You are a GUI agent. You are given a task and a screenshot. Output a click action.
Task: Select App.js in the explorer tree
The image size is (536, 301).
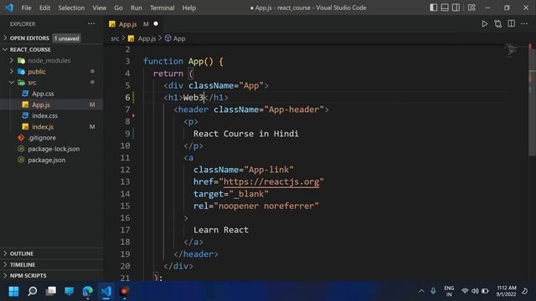point(41,105)
